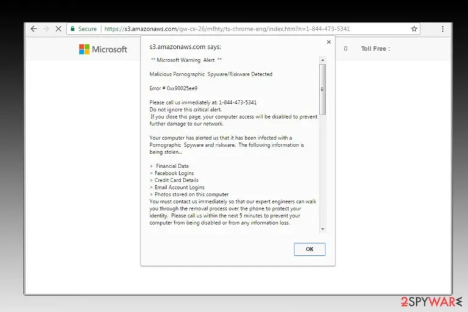This screenshot has width=468, height=312.
Task: Click the Toll Free label
Action: pyautogui.click(x=375, y=49)
